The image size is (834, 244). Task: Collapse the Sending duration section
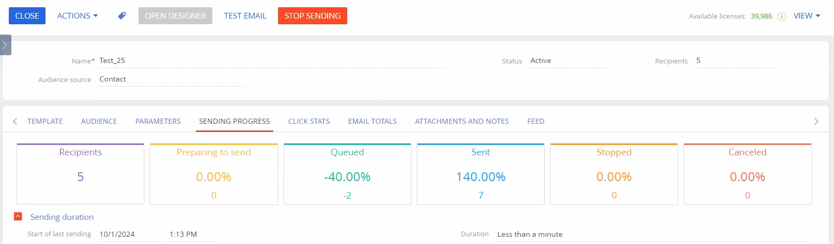point(18,217)
